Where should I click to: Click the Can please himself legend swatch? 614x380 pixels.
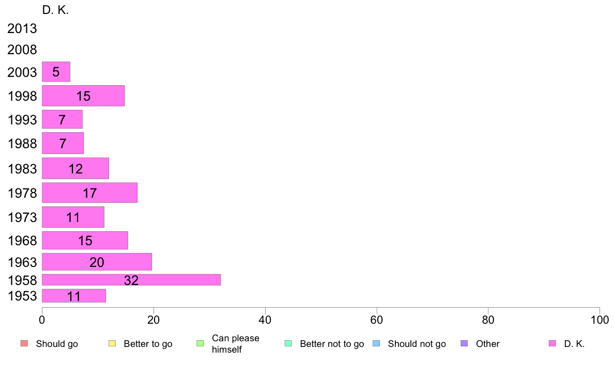[x=200, y=344]
